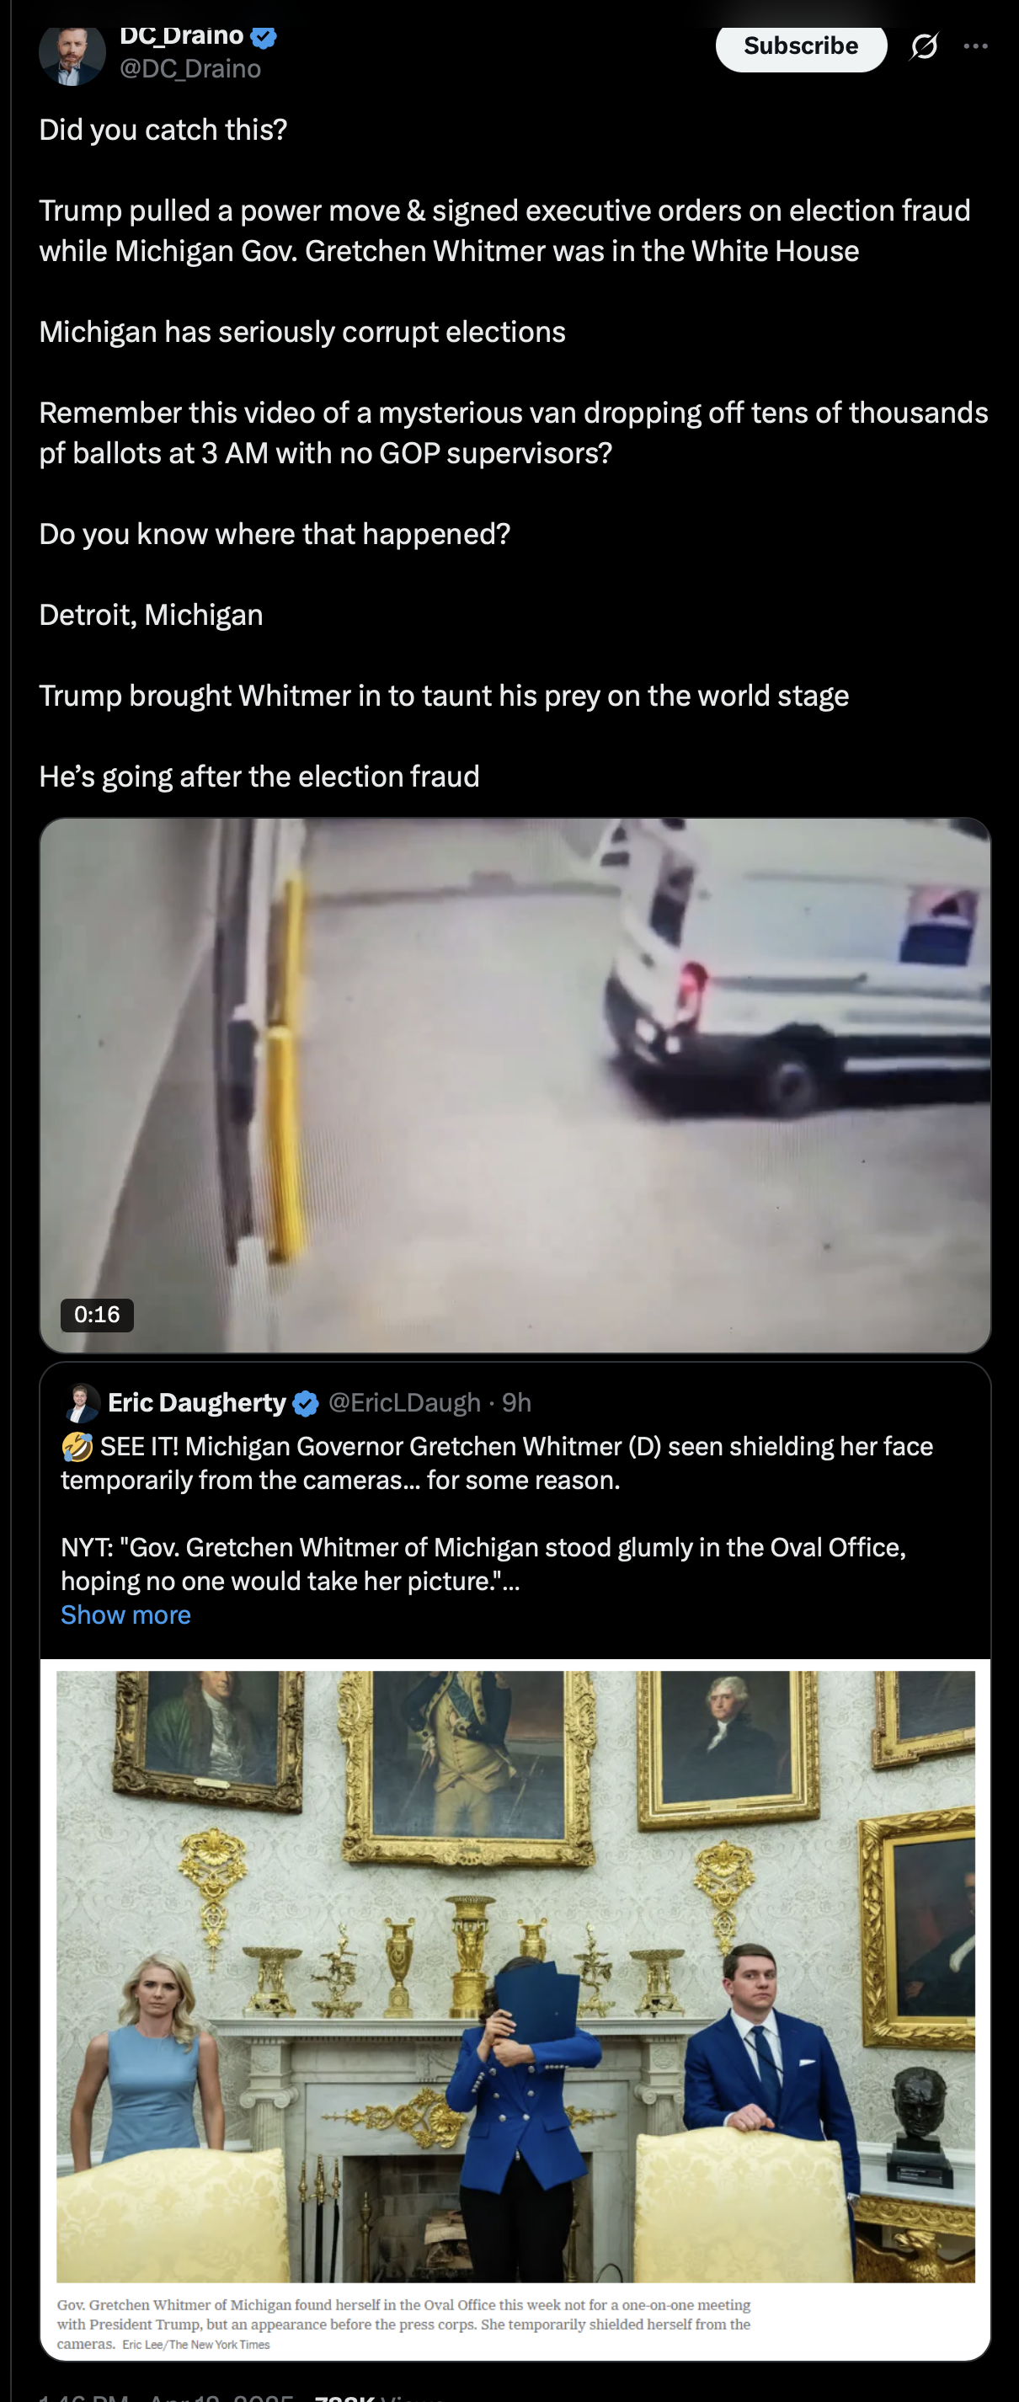Open the @EricLDaugh handle link

(x=404, y=1402)
